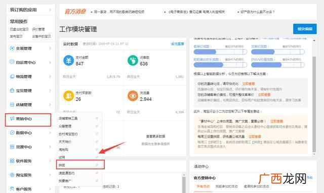Click the payment amount value 847
The image size is (324, 193).
[x=79, y=64]
